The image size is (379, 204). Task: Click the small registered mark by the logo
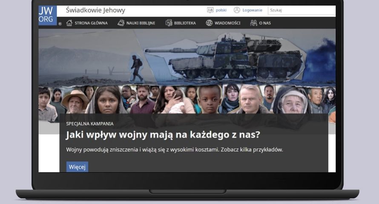60,24
